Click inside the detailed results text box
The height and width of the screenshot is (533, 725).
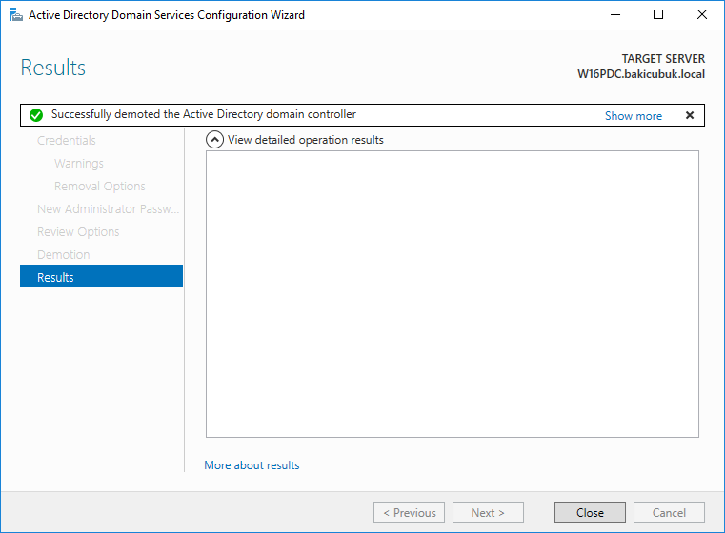(x=453, y=294)
